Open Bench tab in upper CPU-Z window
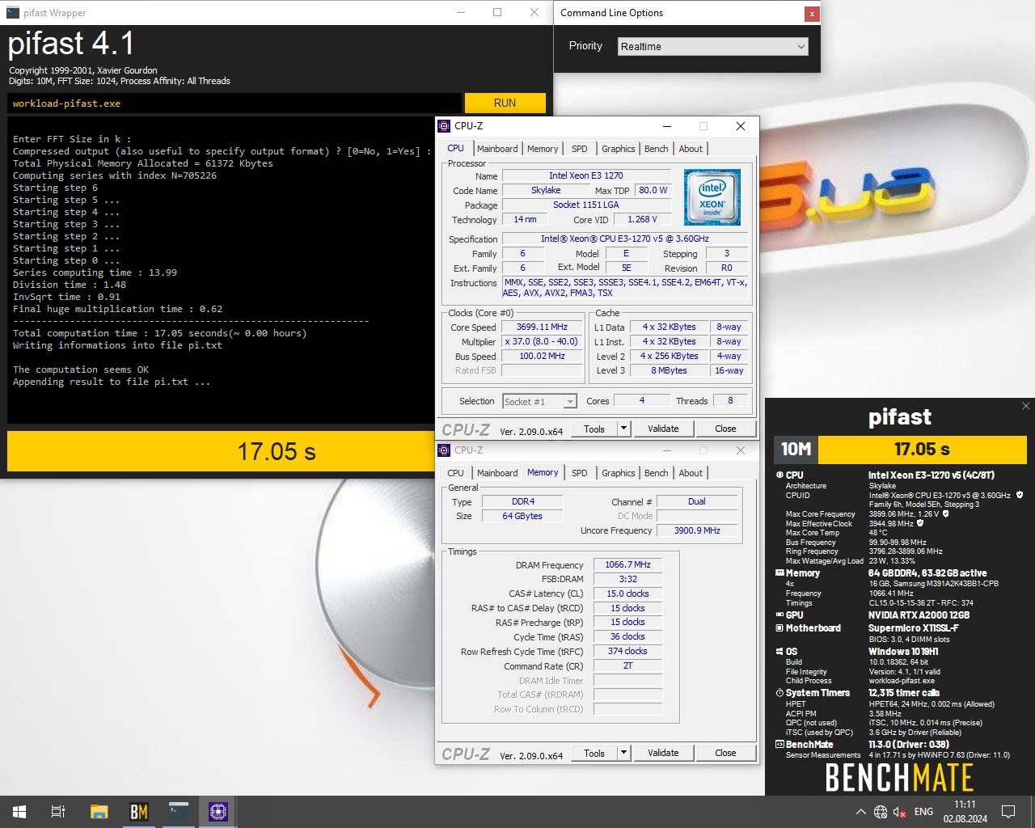This screenshot has width=1035, height=828. (657, 149)
